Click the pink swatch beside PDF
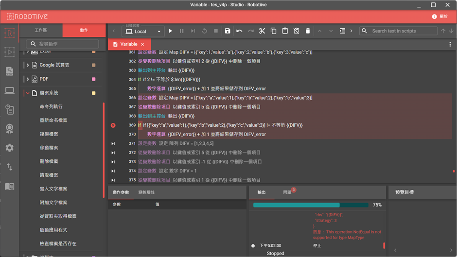 point(93,79)
